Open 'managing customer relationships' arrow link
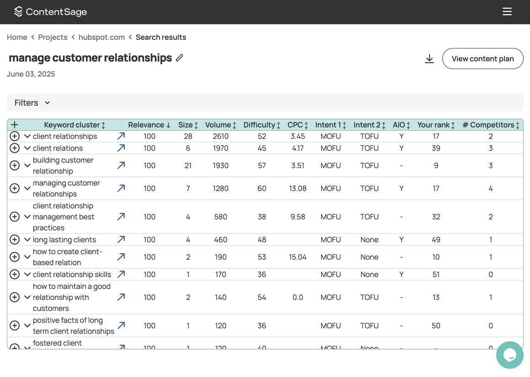Image resolution: width=530 pixels, height=377 pixels. 121,188
